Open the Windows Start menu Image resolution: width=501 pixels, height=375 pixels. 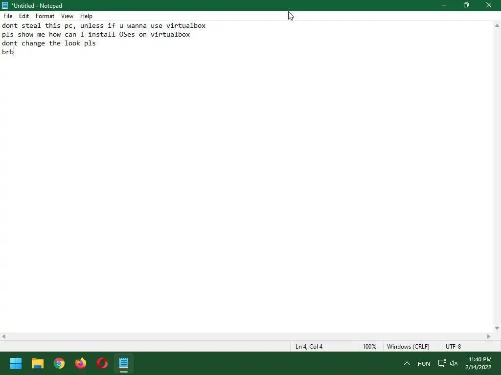point(16,363)
